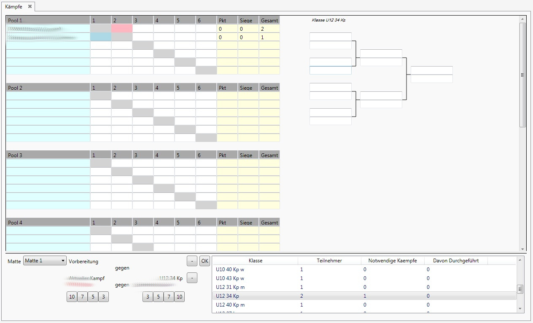The image size is (533, 323).
Task: Click the Notwendige Kaempfe column header
Action: click(393, 261)
